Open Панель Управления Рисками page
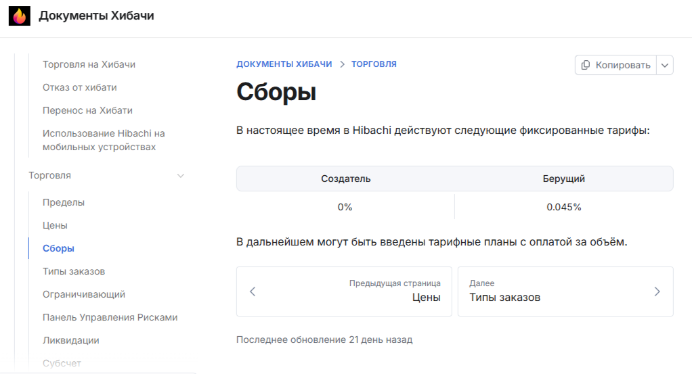The width and height of the screenshot is (692, 374). point(110,318)
